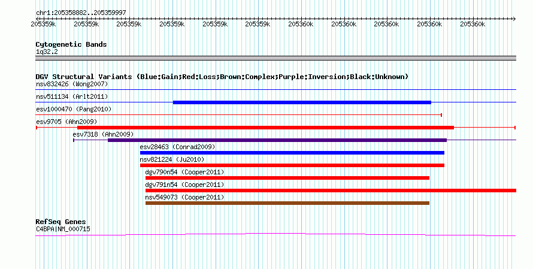
Task: Open variant dgv790n54 (Cooper2011) label
Action: point(184,172)
